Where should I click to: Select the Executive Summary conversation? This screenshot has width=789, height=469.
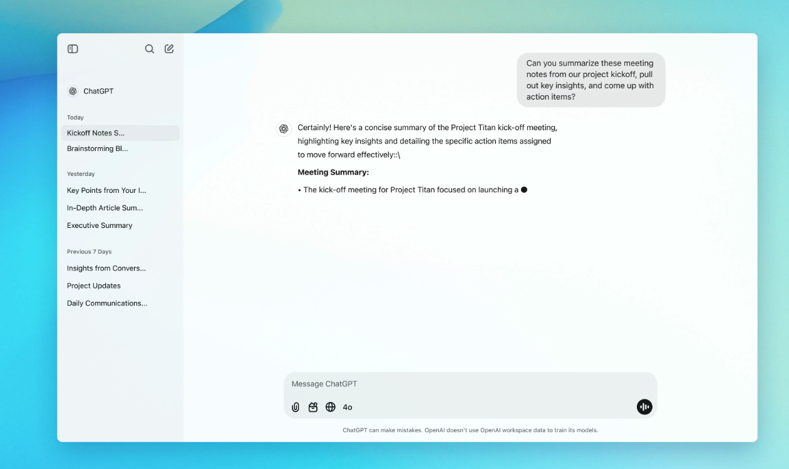[x=100, y=225]
